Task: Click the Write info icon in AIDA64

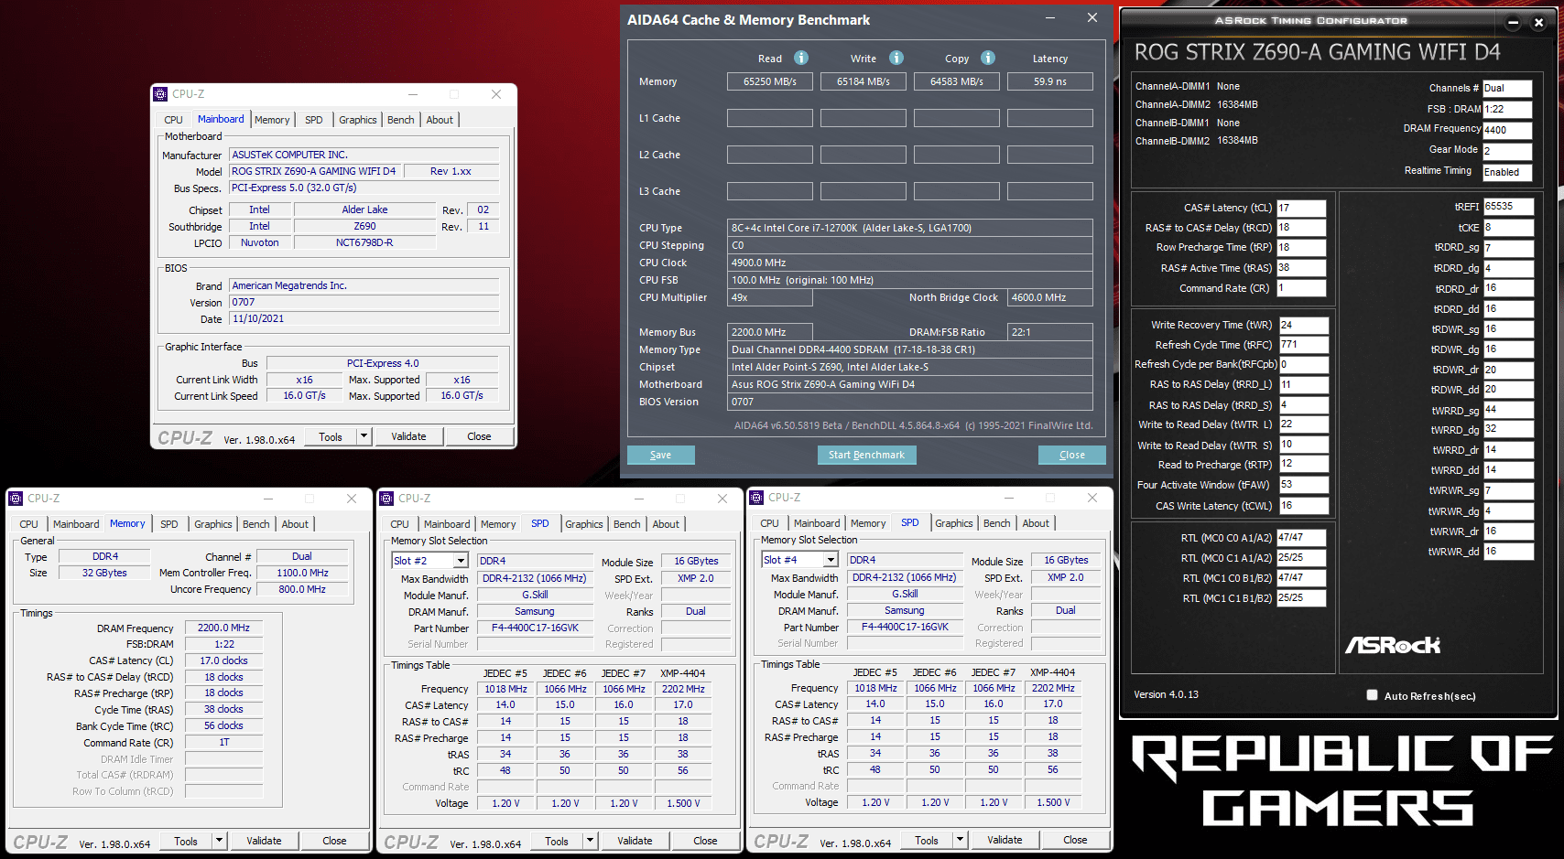Action: pyautogui.click(x=896, y=58)
